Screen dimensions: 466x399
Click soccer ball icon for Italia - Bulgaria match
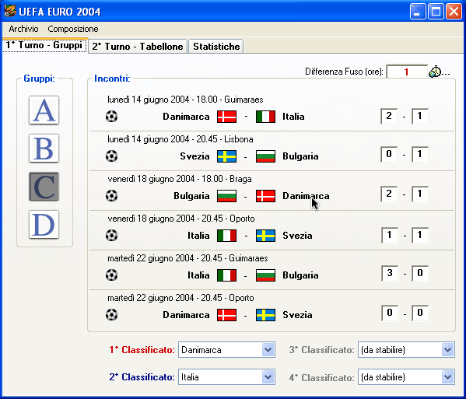[x=111, y=275]
